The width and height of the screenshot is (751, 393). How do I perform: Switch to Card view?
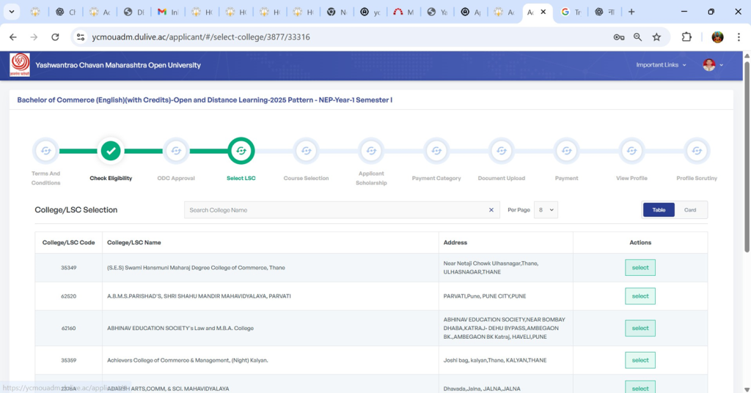(x=690, y=210)
